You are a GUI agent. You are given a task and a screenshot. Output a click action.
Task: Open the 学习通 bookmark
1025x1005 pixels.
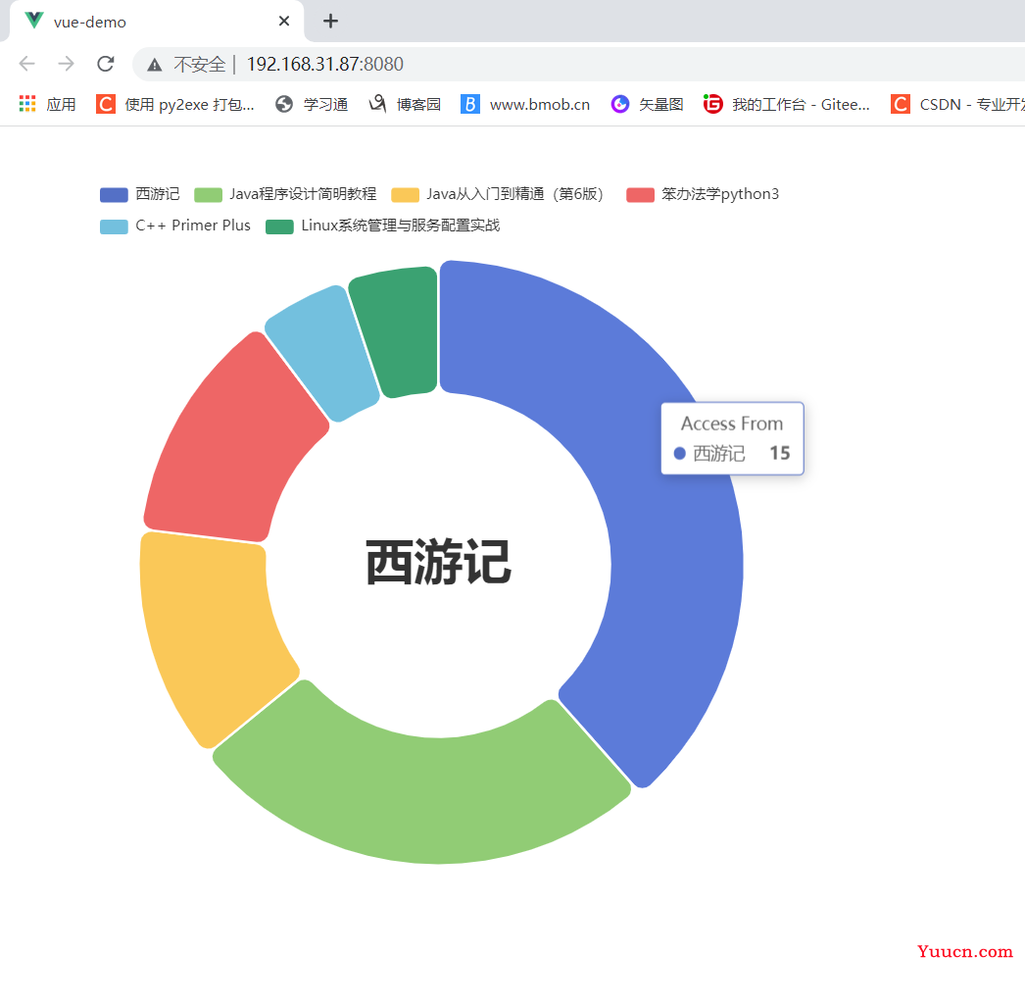[x=312, y=104]
